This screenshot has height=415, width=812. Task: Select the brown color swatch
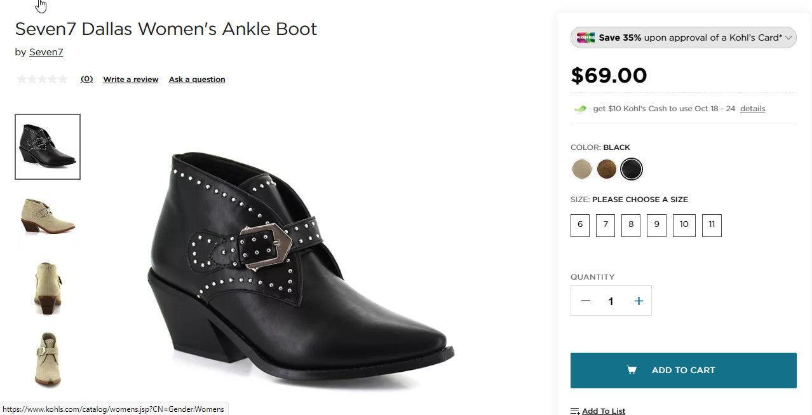click(606, 169)
